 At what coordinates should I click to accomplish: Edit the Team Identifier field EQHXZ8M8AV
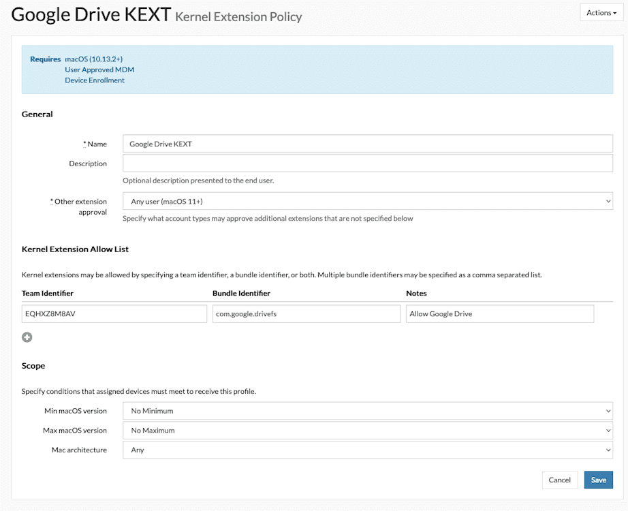114,314
